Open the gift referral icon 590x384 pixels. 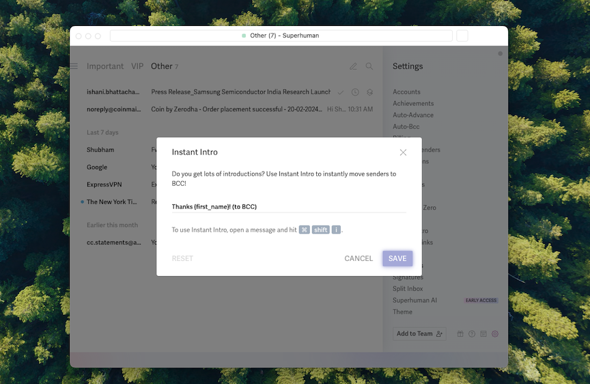point(460,334)
